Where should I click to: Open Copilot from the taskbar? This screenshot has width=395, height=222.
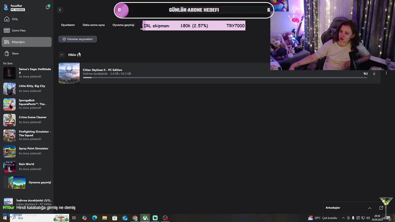pyautogui.click(x=85, y=218)
